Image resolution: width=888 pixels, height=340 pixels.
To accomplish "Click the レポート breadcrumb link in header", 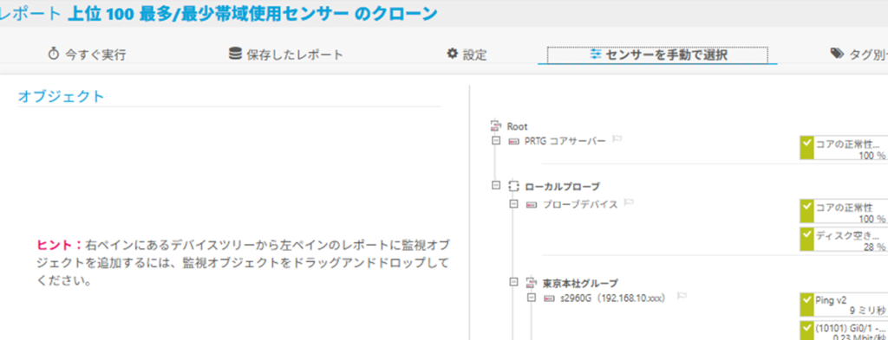I will pyautogui.click(x=30, y=14).
